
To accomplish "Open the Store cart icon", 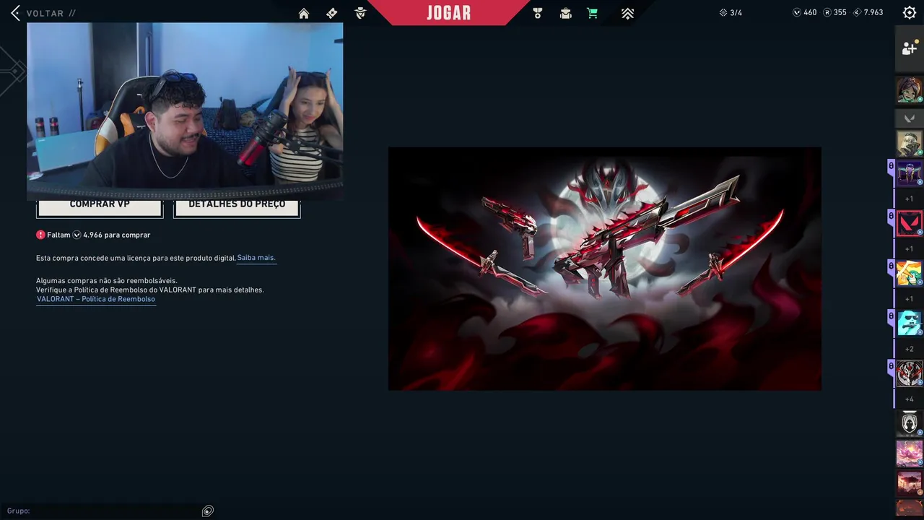I will tap(593, 13).
